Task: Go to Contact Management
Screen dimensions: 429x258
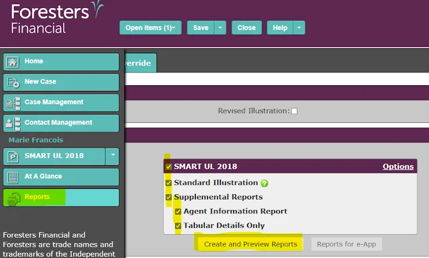Action: (x=61, y=123)
